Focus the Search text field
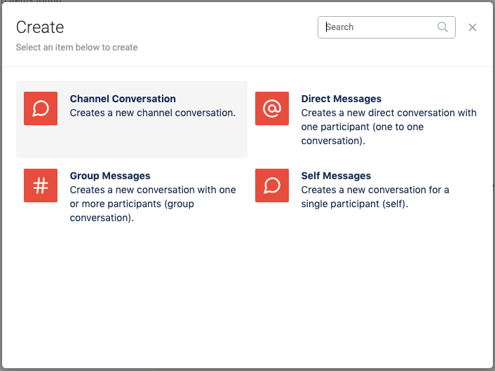Viewport: 495px width, 371px height. [x=379, y=27]
